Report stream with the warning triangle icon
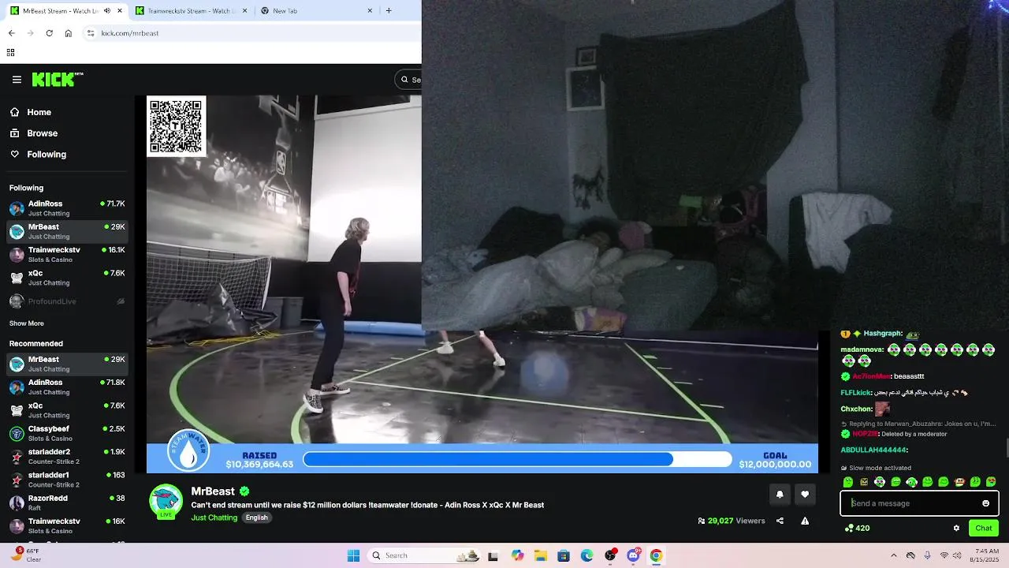1009x568 pixels. (x=805, y=521)
